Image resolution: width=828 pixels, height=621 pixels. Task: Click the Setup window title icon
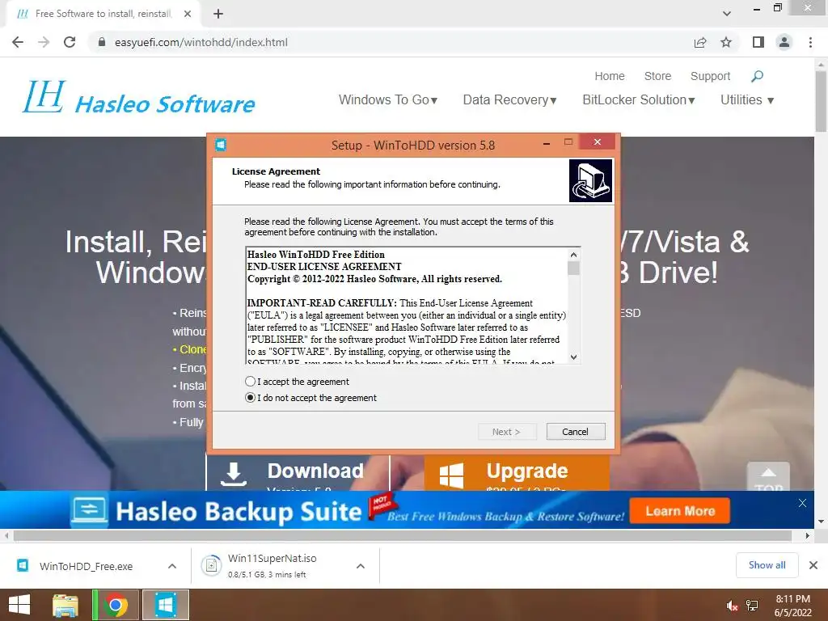click(221, 145)
